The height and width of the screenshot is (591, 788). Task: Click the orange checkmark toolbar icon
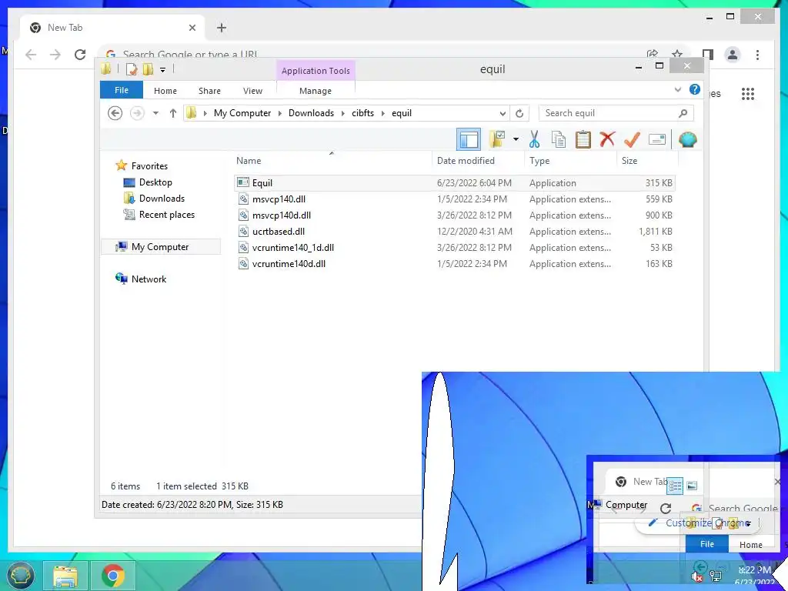tap(632, 139)
